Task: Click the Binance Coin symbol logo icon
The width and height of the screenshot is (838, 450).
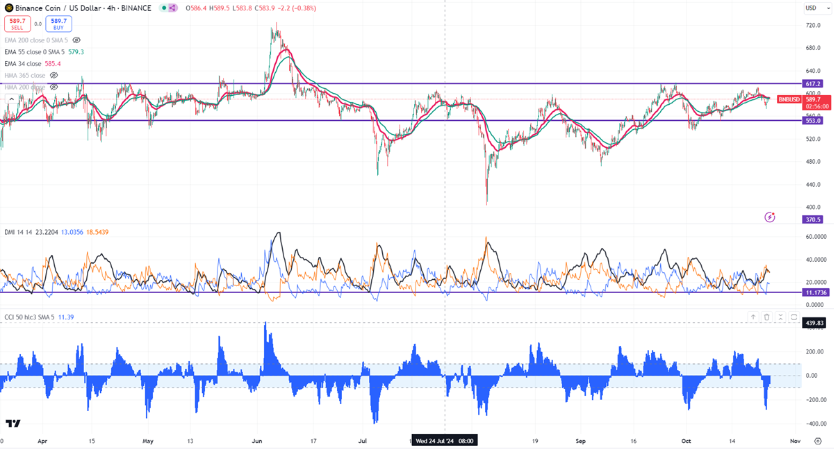Action: tap(8, 8)
